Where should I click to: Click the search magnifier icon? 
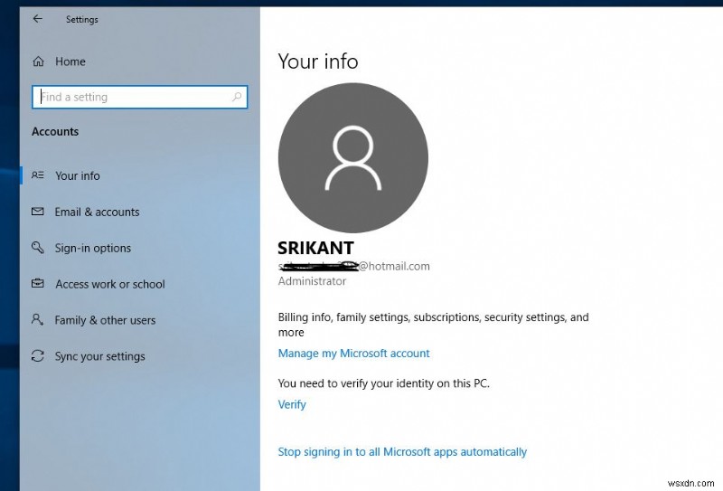tap(237, 97)
